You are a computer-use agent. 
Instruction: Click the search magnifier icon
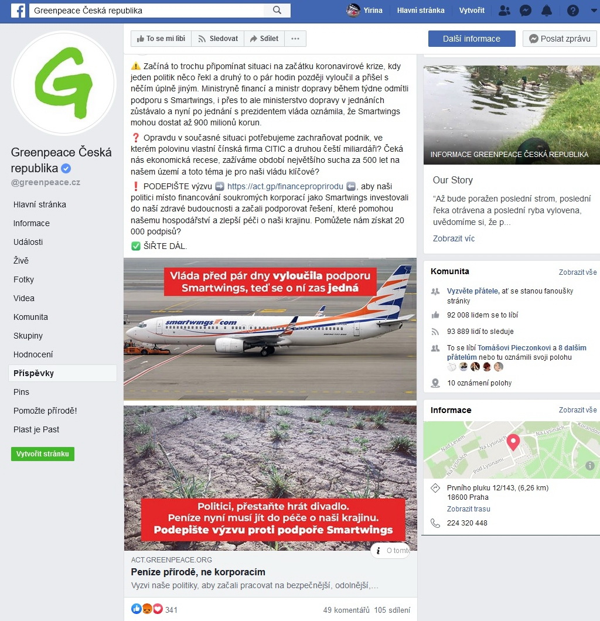[277, 11]
